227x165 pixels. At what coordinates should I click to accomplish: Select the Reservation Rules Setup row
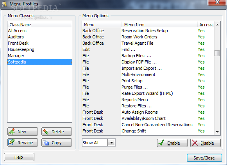(148, 31)
